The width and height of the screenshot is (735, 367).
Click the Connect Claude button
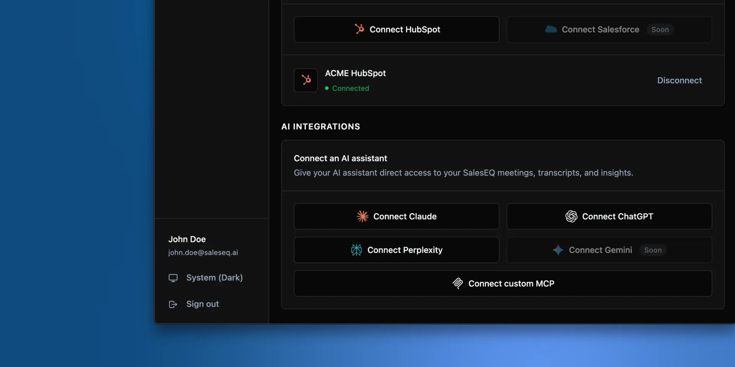click(x=396, y=216)
